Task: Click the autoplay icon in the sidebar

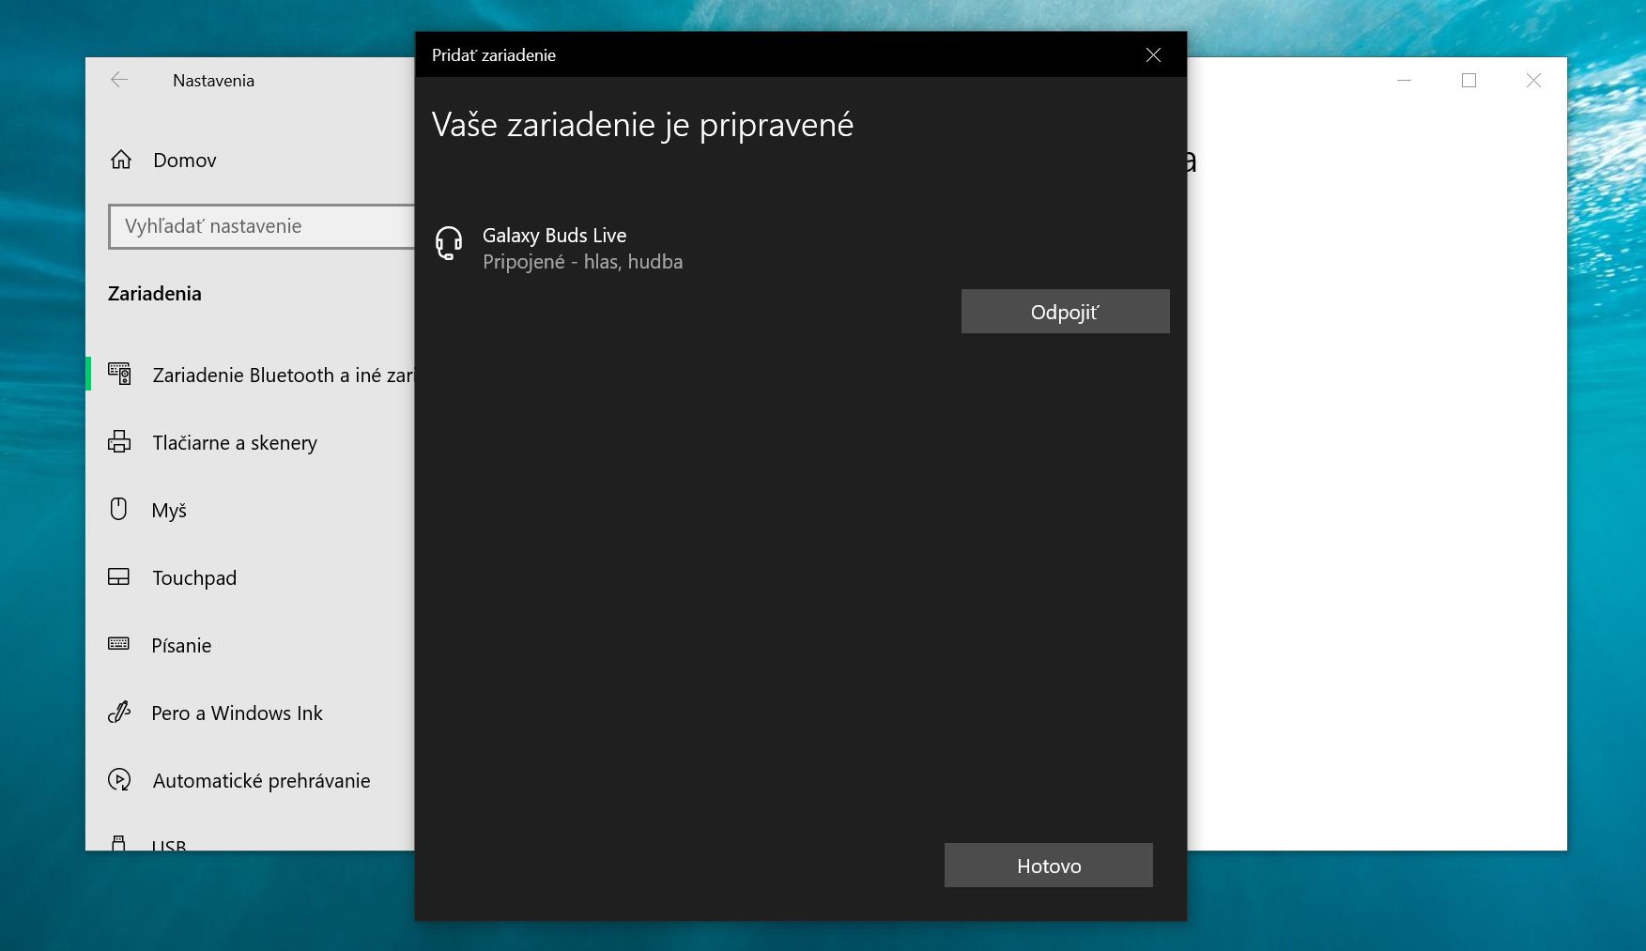Action: [x=119, y=779]
